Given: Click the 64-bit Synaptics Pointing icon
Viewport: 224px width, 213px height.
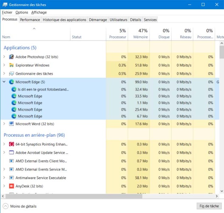Looking at the screenshot, I should pyautogui.click(x=11, y=144).
